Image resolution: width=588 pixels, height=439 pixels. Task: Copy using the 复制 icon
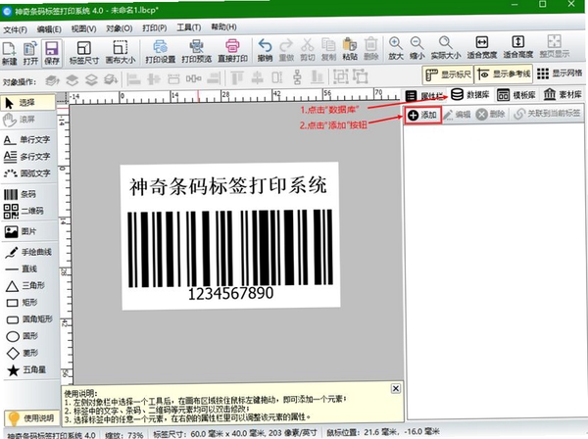point(329,50)
